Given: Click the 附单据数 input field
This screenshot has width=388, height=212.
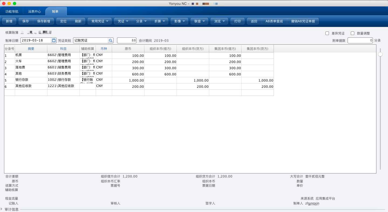Looking at the screenshot, I should (x=360, y=40).
